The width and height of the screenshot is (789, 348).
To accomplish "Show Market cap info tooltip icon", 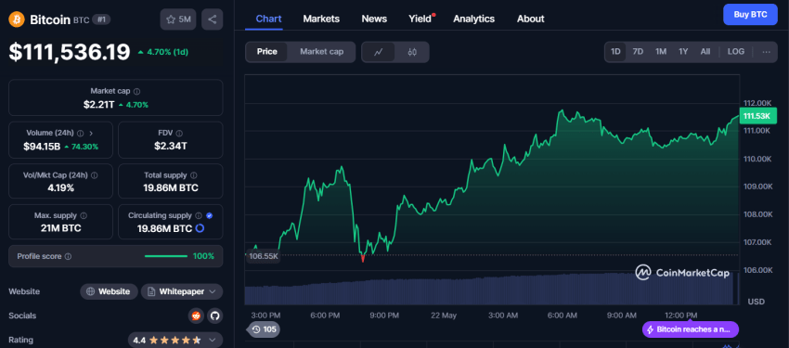I will pyautogui.click(x=136, y=92).
